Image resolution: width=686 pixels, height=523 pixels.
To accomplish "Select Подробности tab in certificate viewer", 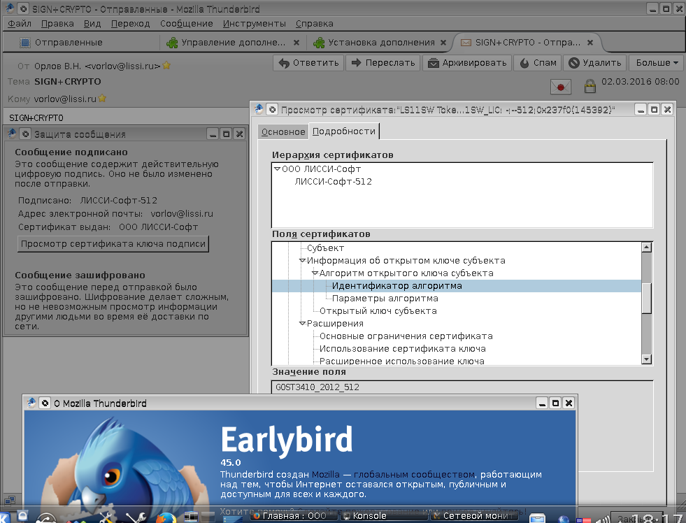I will coord(344,131).
